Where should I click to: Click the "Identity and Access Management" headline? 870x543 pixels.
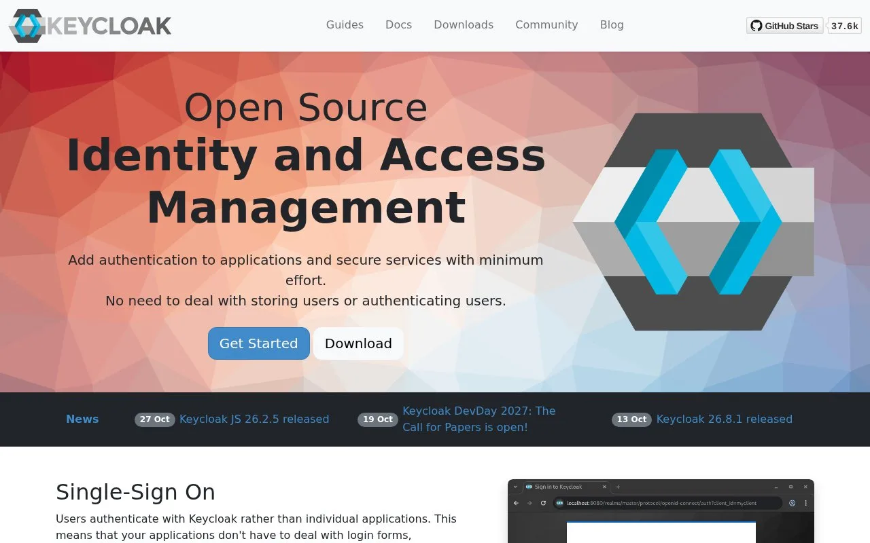pos(306,181)
